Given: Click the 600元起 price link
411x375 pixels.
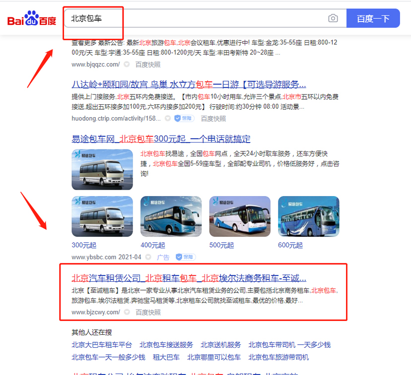Looking at the screenshot, I should [x=290, y=245].
